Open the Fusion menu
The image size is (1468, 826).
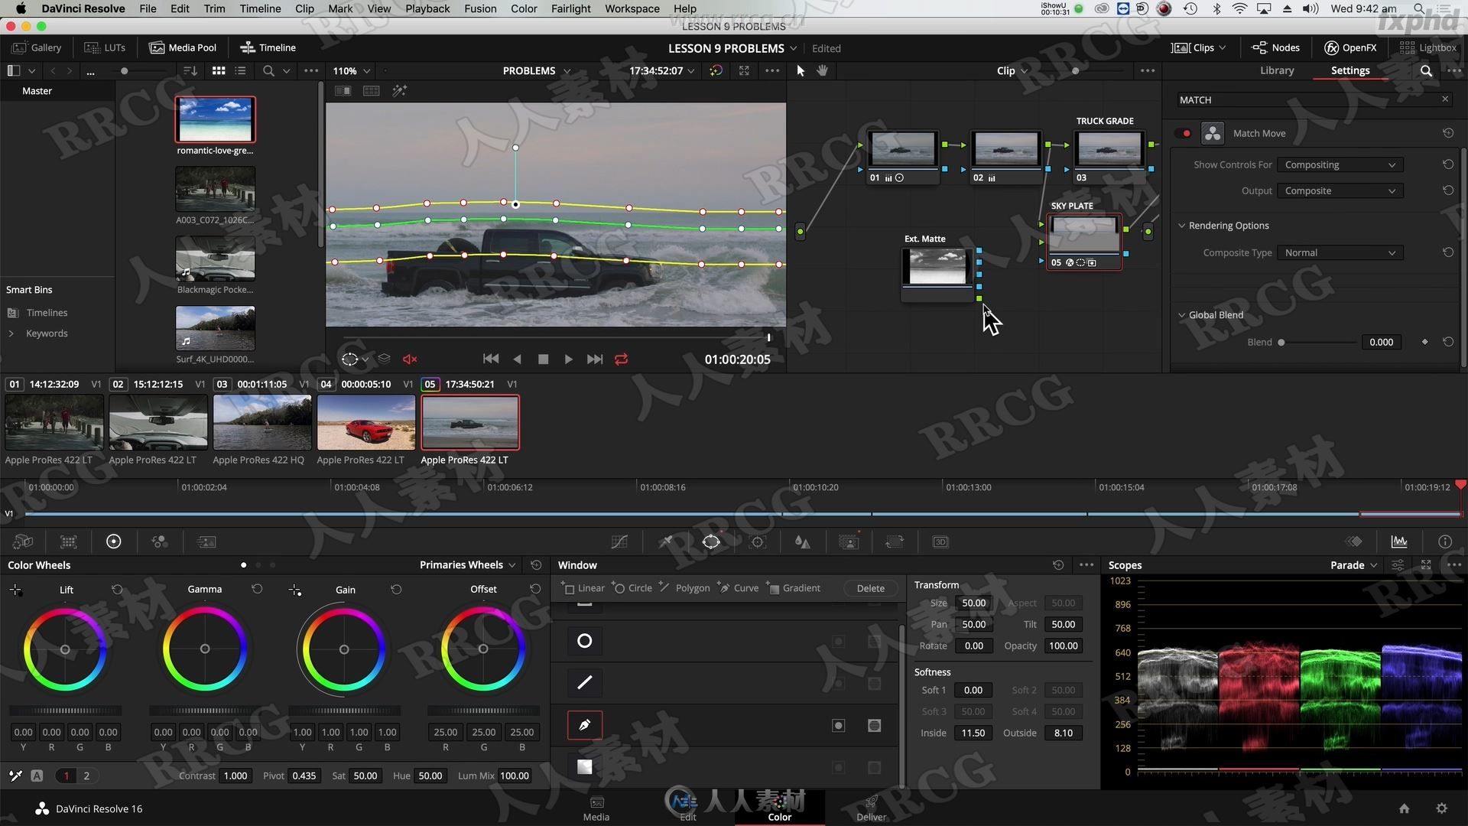click(x=480, y=8)
